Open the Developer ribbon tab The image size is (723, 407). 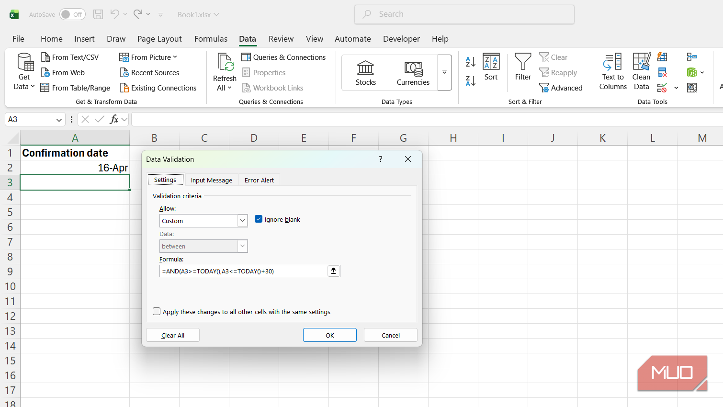[401, 39]
